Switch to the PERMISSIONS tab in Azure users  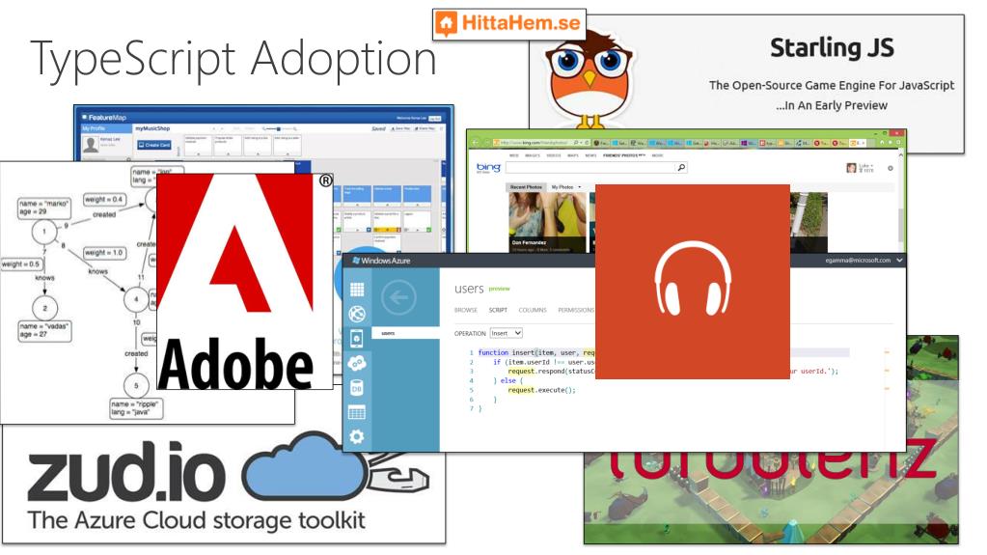pyautogui.click(x=576, y=310)
